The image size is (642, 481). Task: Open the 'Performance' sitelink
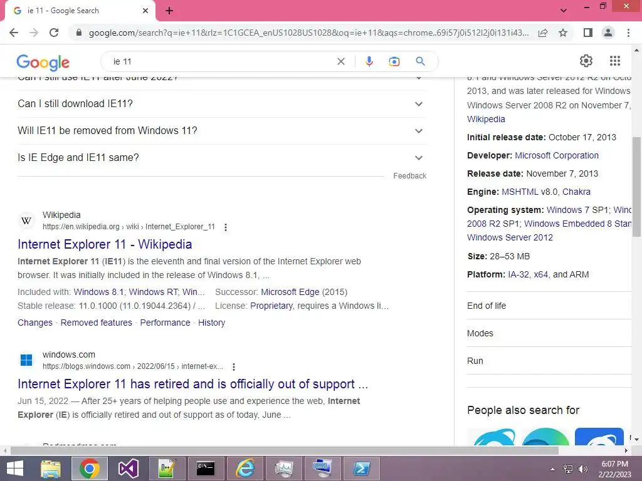165,323
